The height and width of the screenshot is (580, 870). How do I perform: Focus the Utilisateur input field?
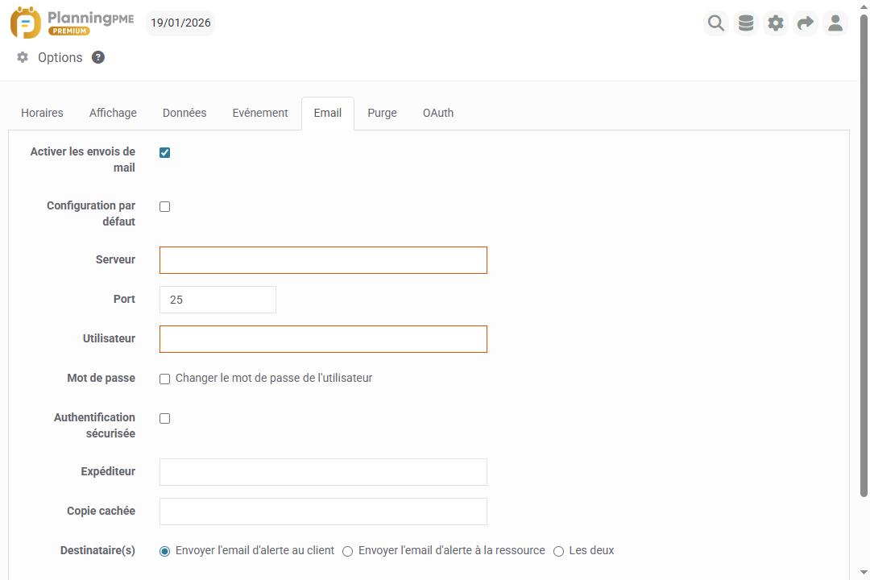[x=324, y=339]
